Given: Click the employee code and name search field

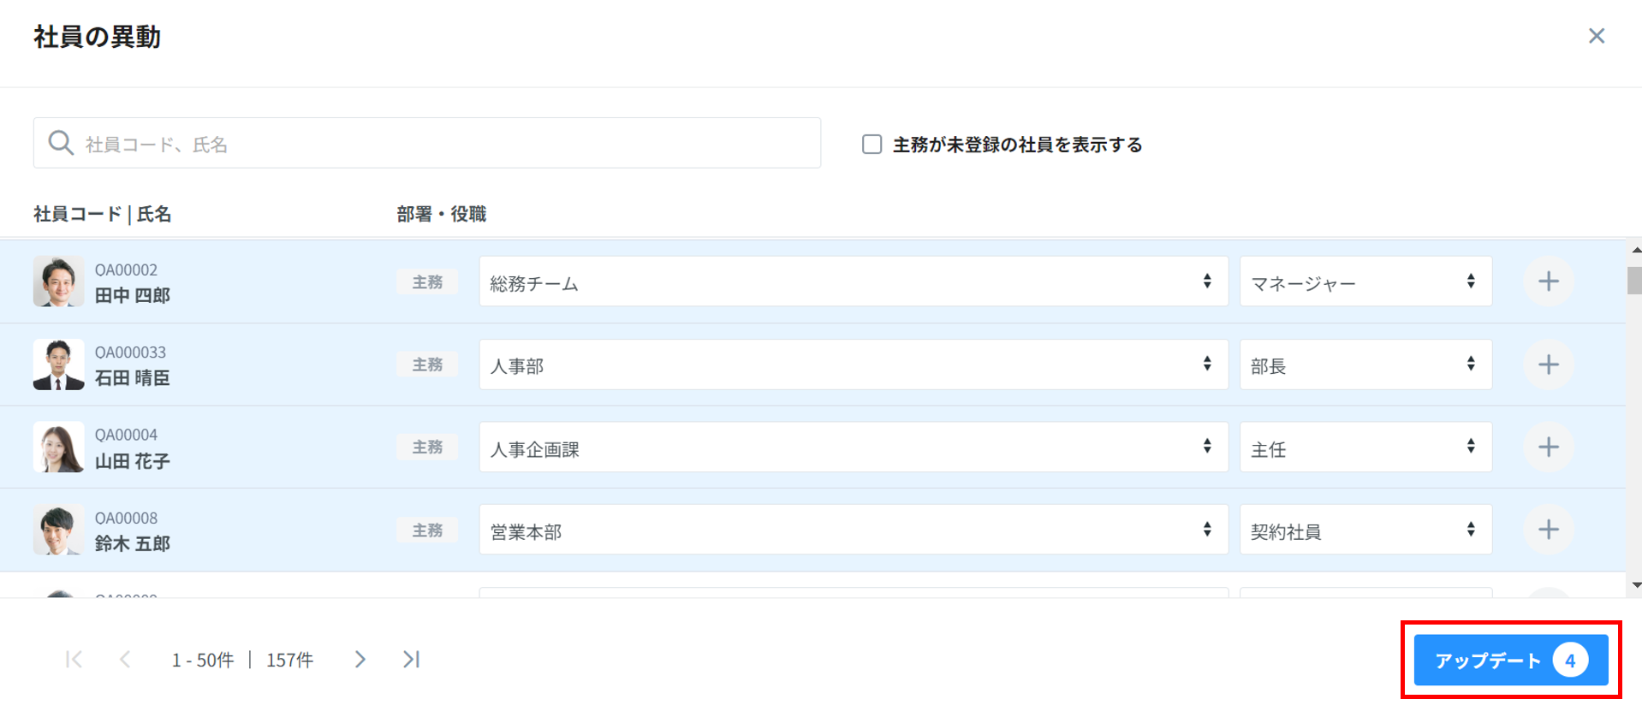Looking at the screenshot, I should [428, 144].
